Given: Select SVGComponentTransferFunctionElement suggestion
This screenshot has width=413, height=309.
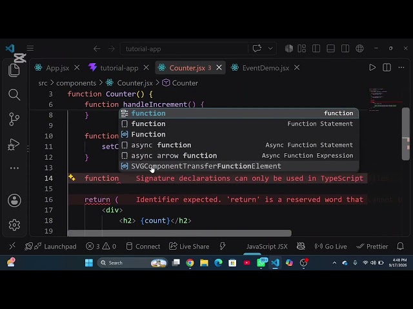Looking at the screenshot, I should tap(239, 166).
